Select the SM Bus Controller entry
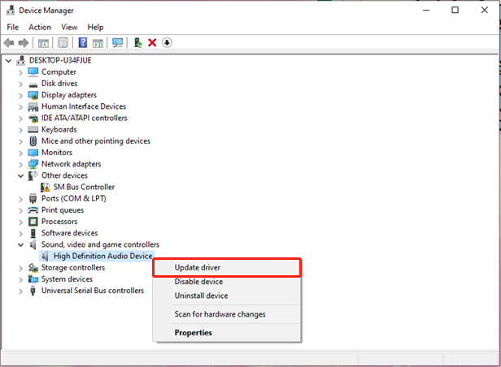Screen dimensions: 501x367 (x=84, y=187)
